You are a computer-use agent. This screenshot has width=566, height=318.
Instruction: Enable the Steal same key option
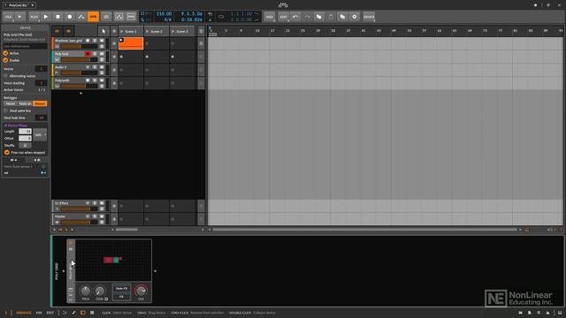pos(6,110)
